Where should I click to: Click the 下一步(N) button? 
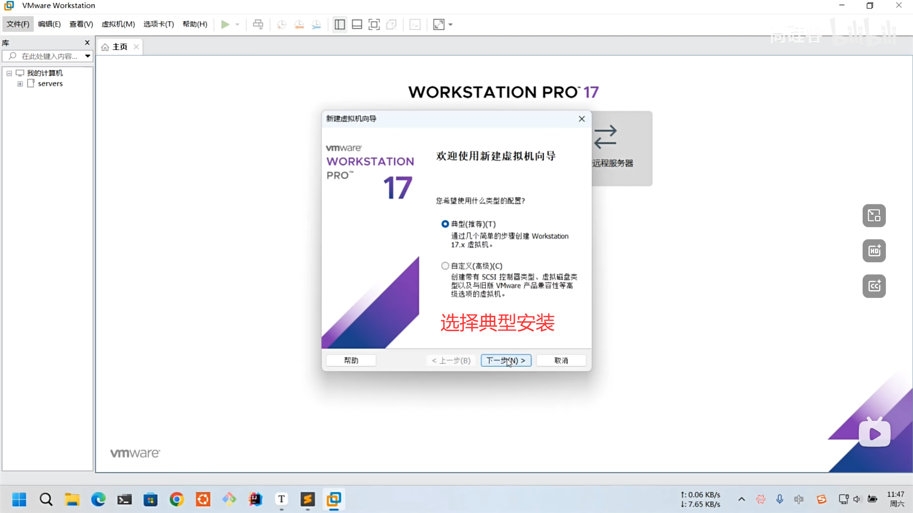click(505, 361)
